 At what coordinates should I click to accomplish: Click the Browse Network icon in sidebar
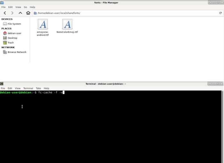point(5,52)
